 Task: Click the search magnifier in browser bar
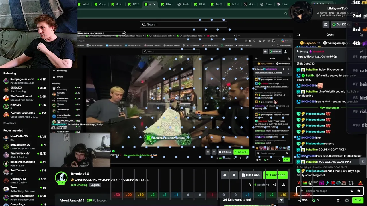(x=286, y=13)
